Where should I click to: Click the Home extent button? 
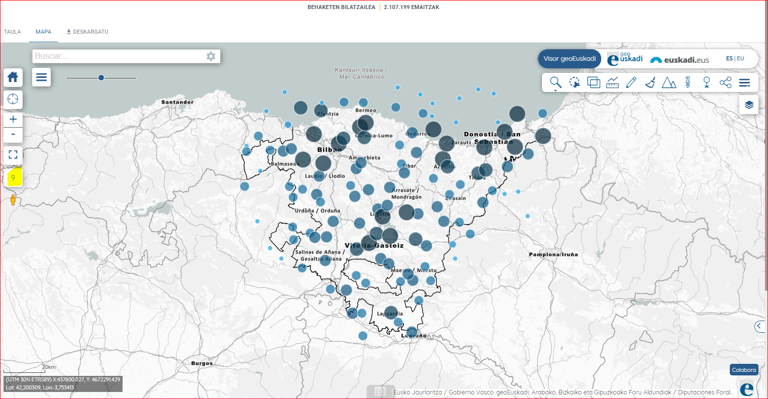[x=13, y=77]
